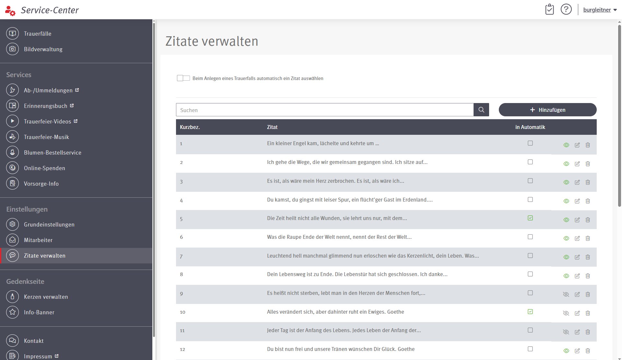Click the Zitate verwalten speech bubble icon
Image resolution: width=622 pixels, height=360 pixels.
click(x=12, y=255)
